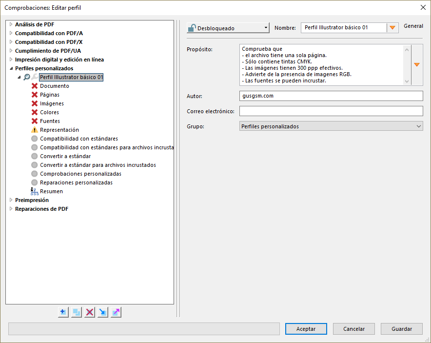Select the Resumen tree item
The height and width of the screenshot is (343, 431).
(51, 191)
